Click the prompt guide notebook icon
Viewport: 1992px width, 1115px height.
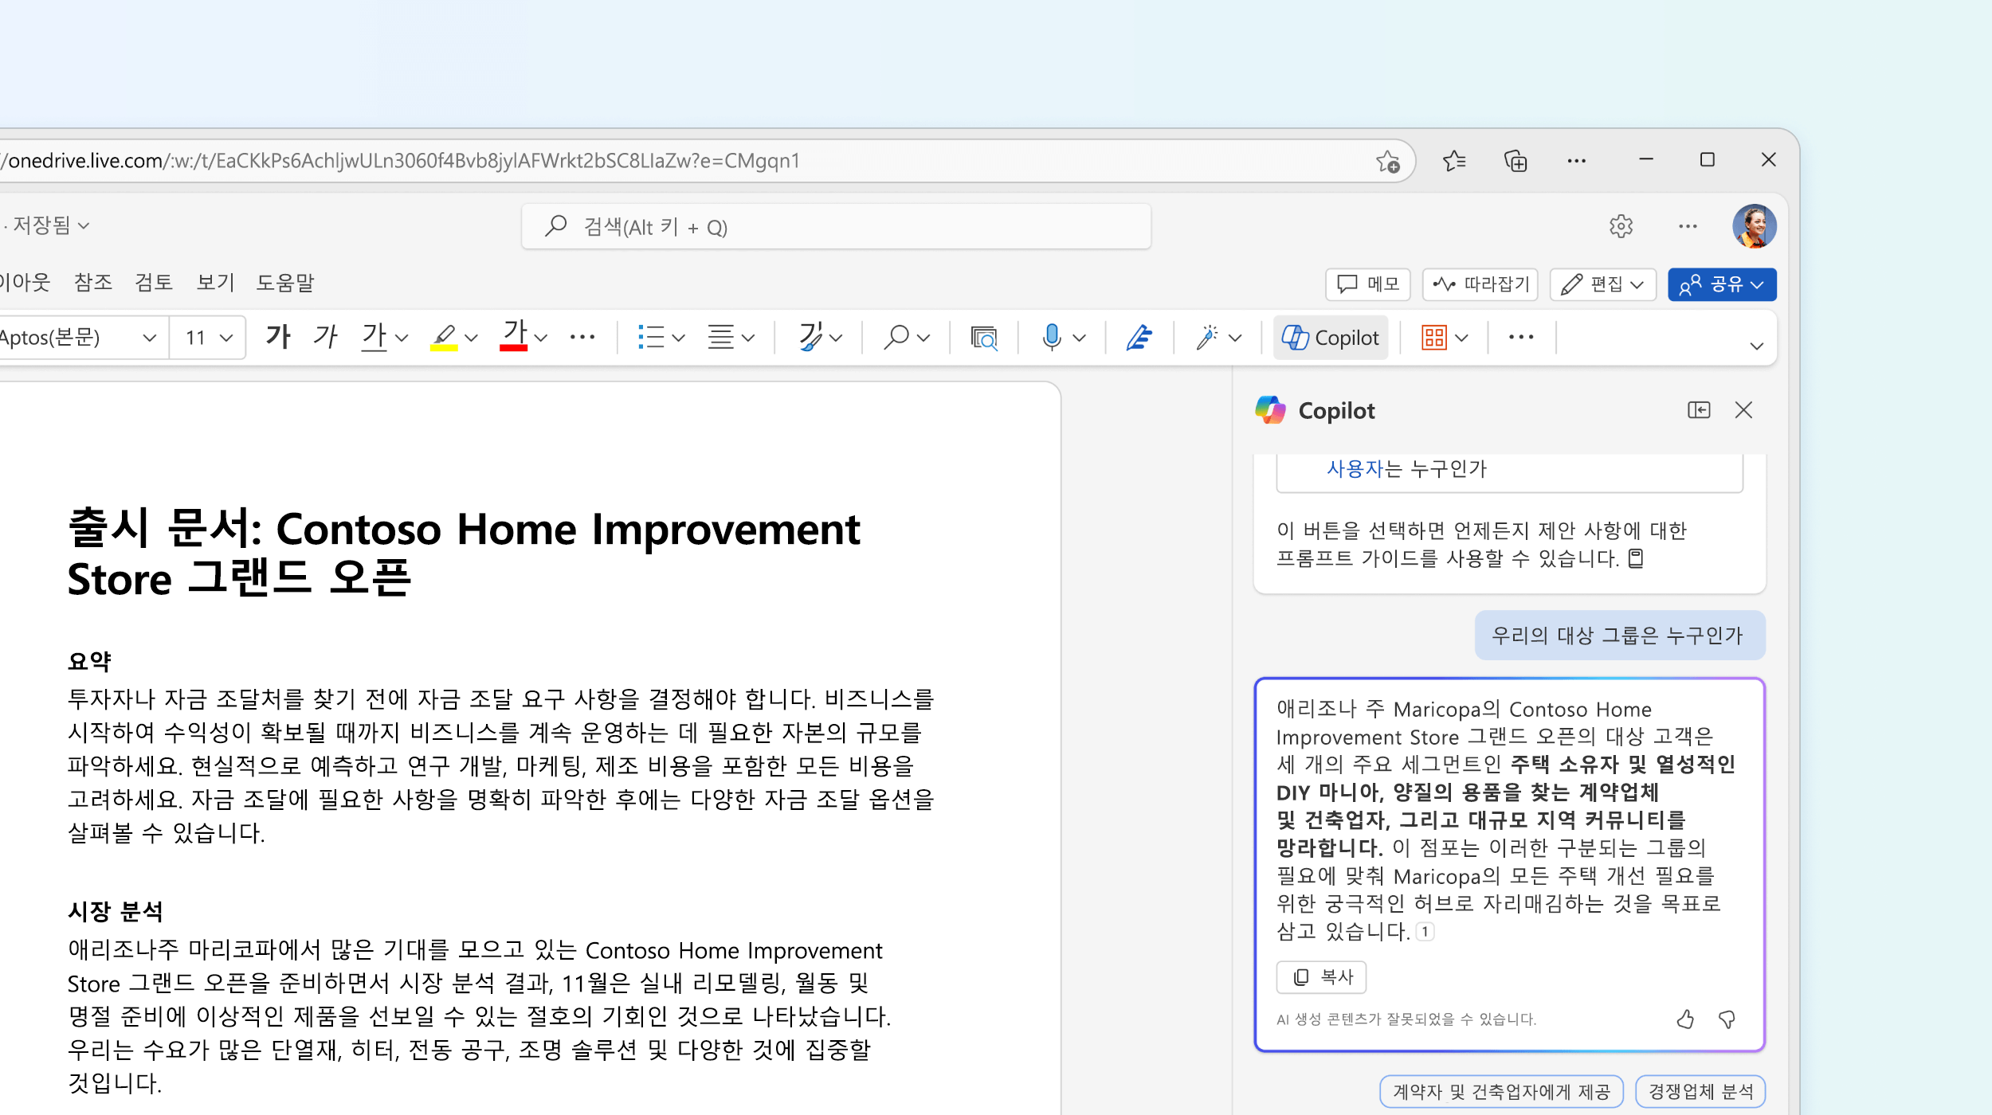coord(1635,558)
